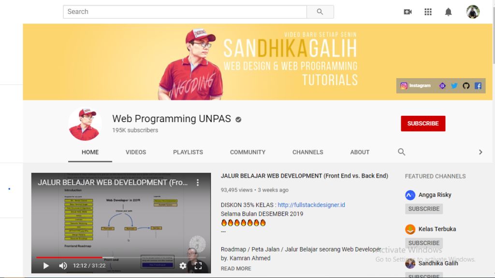Search within the channel magnifier icon
This screenshot has width=495, height=278.
tap(401, 152)
